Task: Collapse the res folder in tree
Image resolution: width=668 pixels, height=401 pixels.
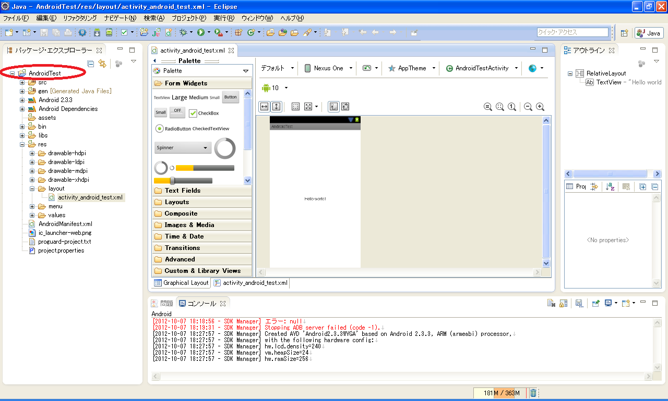Action: [22, 144]
